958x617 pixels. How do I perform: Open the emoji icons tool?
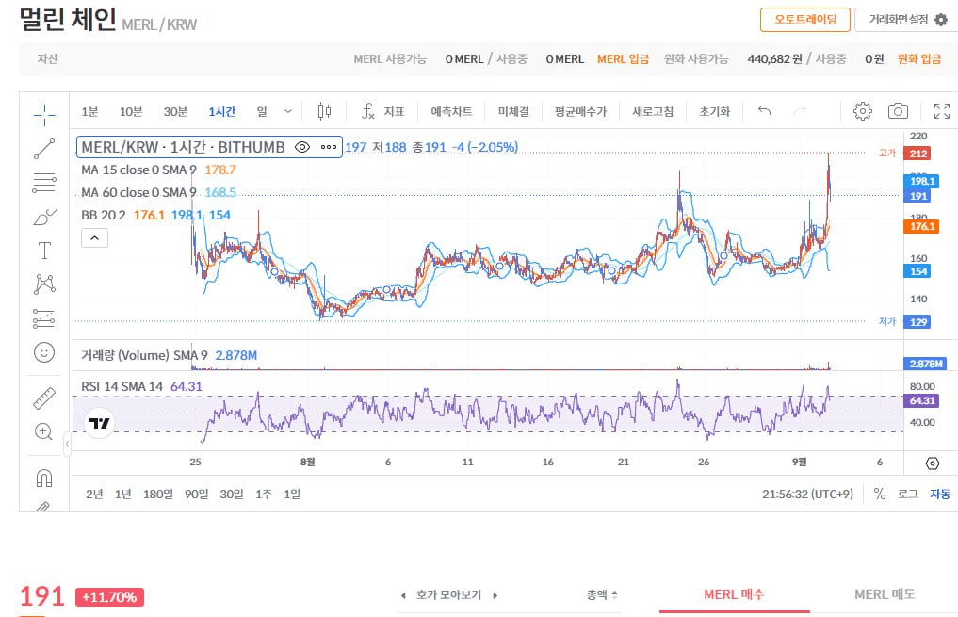click(x=44, y=352)
